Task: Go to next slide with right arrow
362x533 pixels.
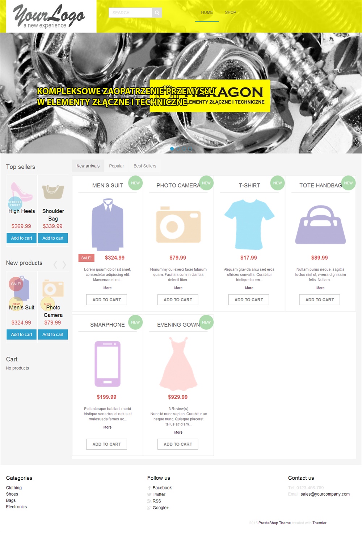Action: click(353, 93)
